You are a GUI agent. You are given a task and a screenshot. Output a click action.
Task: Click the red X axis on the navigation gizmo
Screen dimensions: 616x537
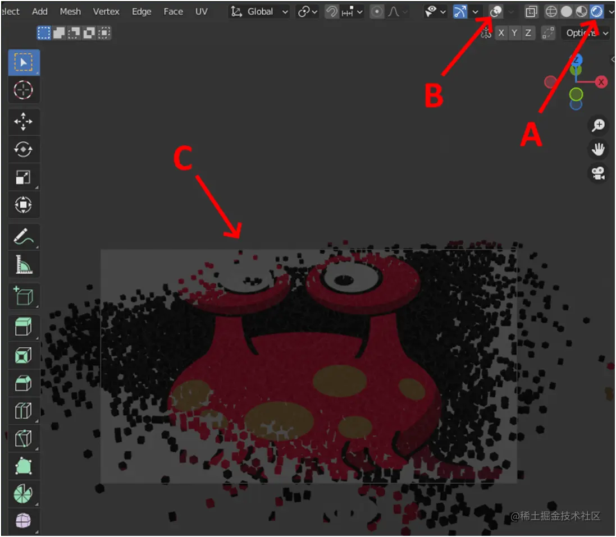pos(601,81)
